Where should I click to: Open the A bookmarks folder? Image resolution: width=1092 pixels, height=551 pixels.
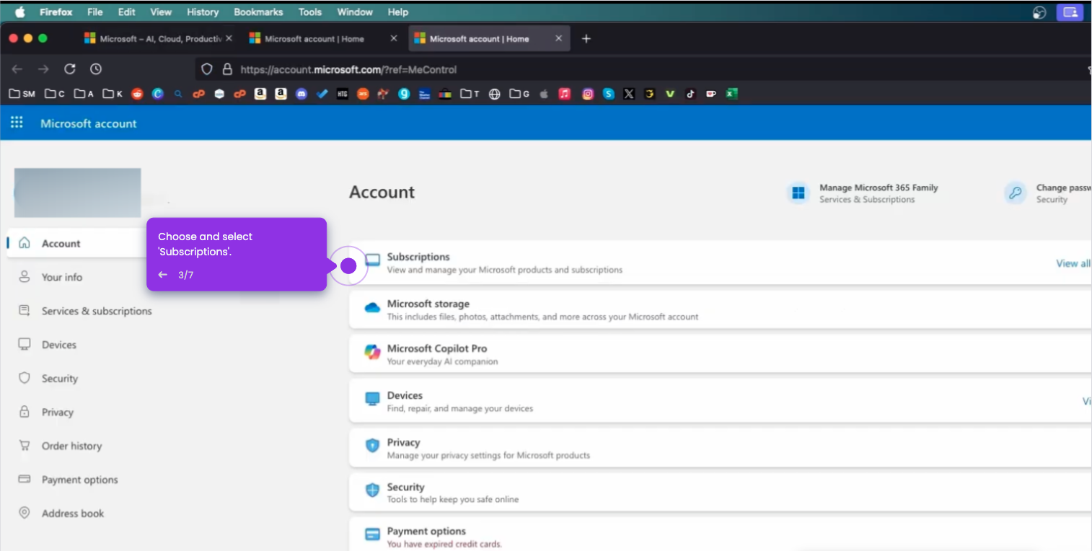(x=84, y=94)
